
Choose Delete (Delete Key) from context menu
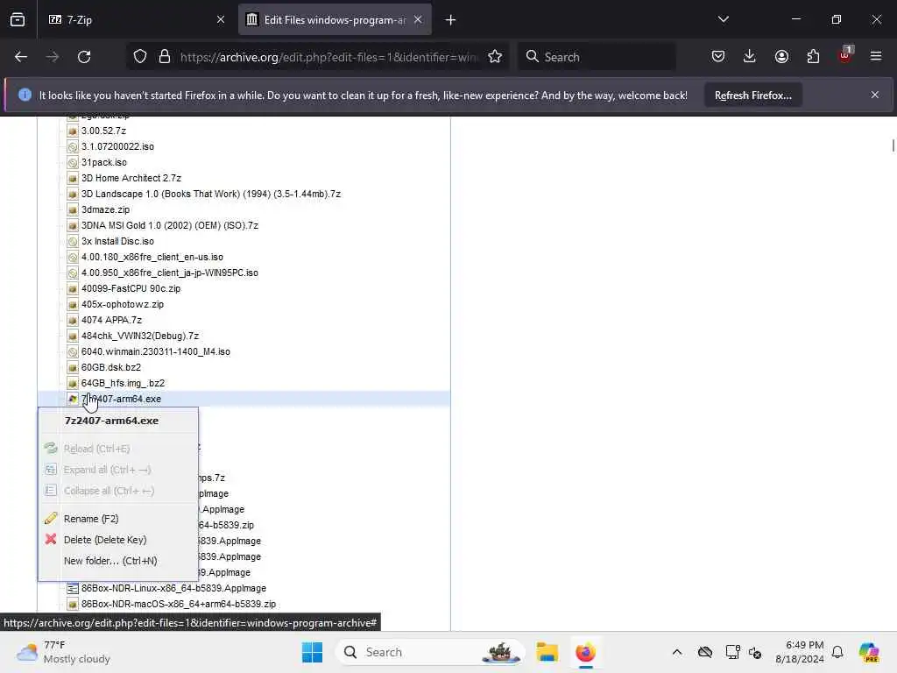[118, 540]
